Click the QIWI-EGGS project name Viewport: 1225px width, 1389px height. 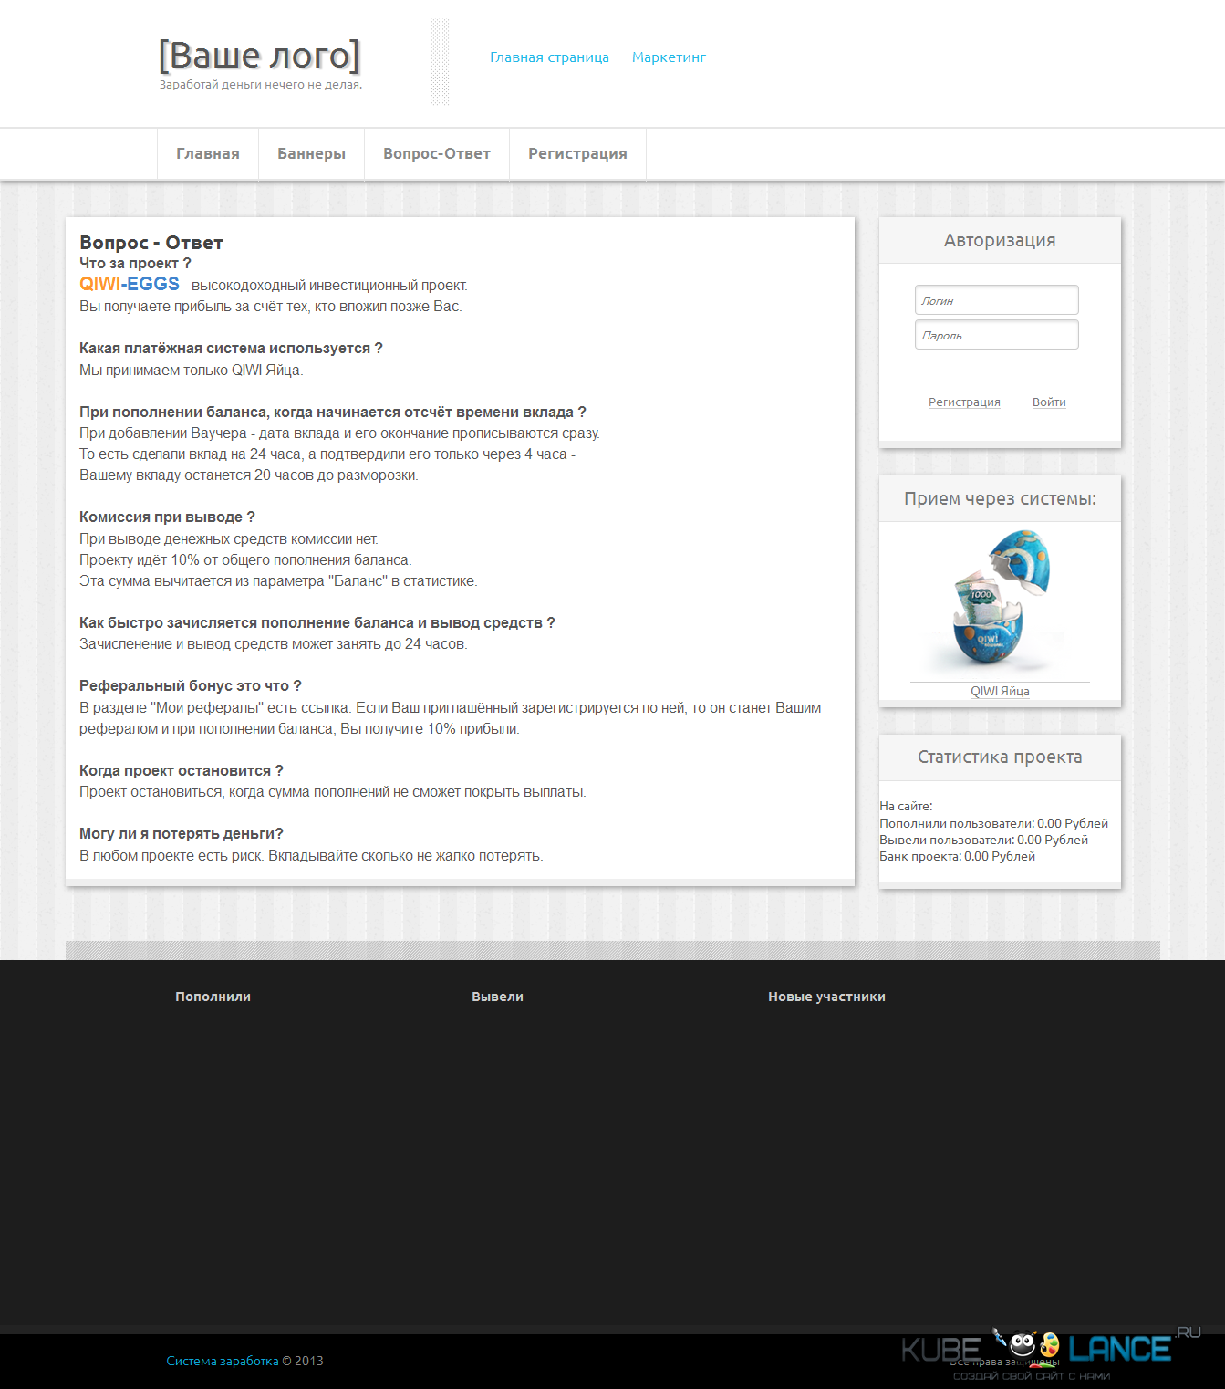(130, 284)
